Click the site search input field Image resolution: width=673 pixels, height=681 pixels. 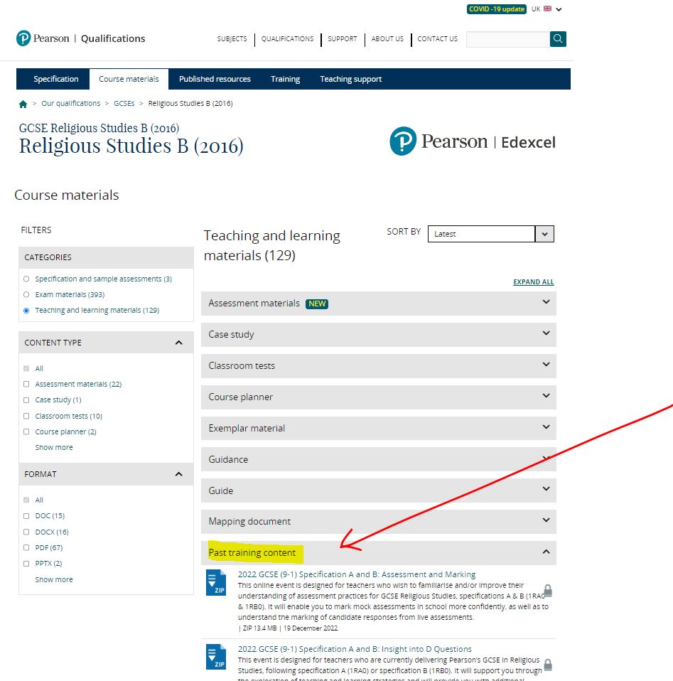(x=507, y=39)
